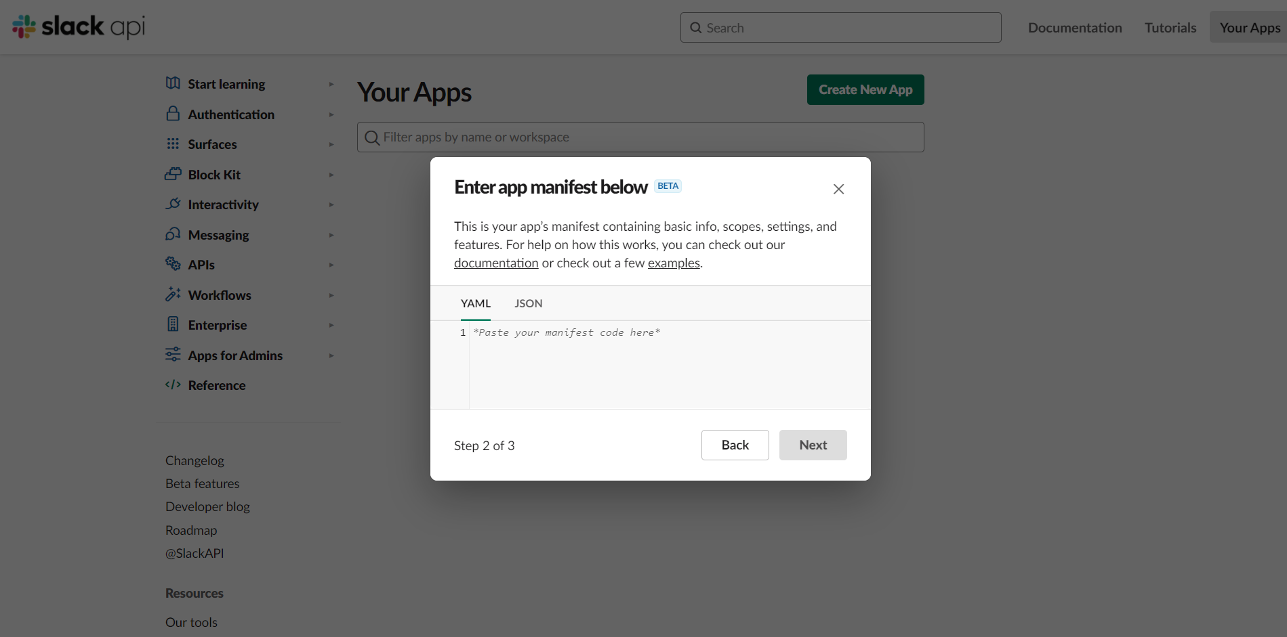Screen dimensions: 1287x637
Task: Expand the Surfaces section
Action: 331,144
